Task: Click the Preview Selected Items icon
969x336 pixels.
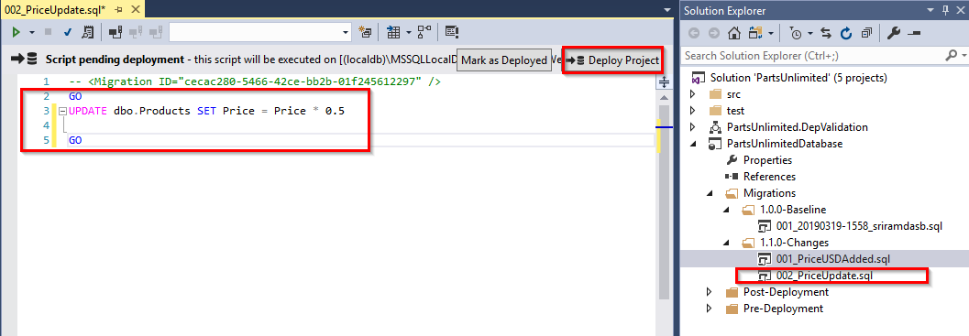Action: tap(914, 33)
